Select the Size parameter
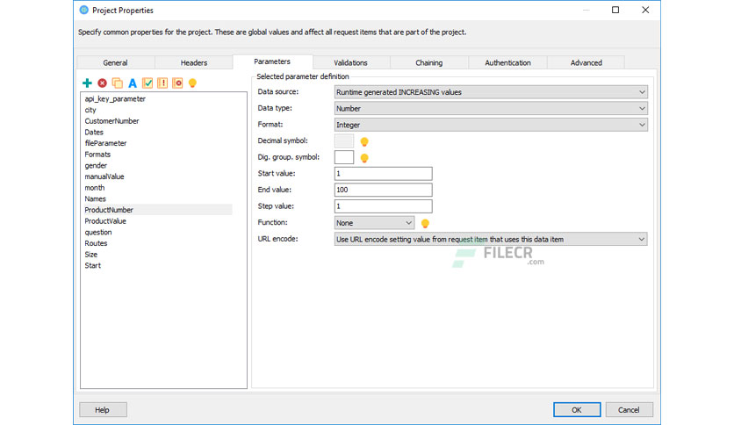 click(91, 255)
